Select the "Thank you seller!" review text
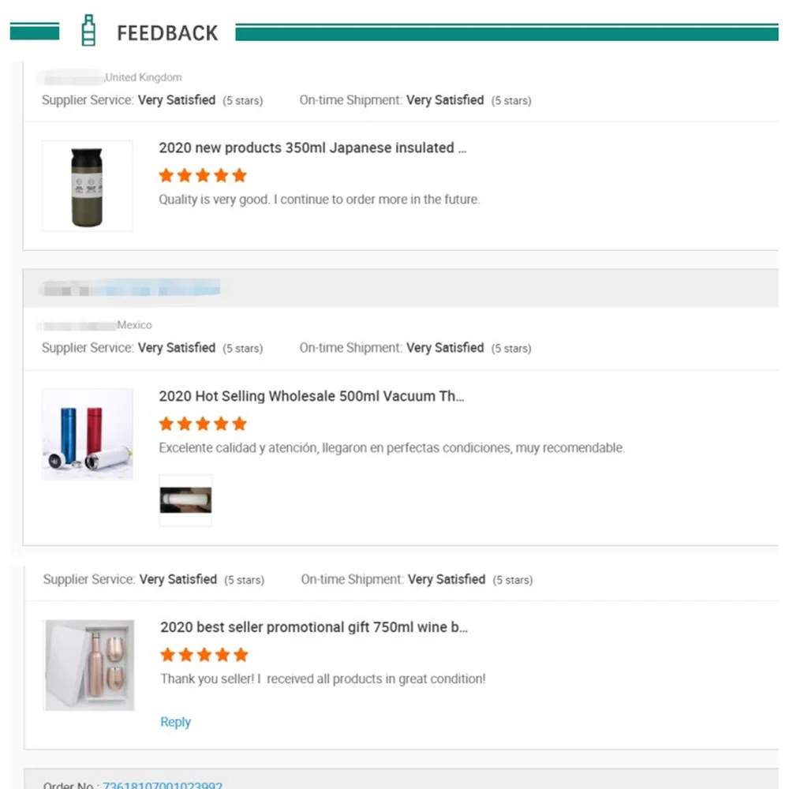 point(323,679)
